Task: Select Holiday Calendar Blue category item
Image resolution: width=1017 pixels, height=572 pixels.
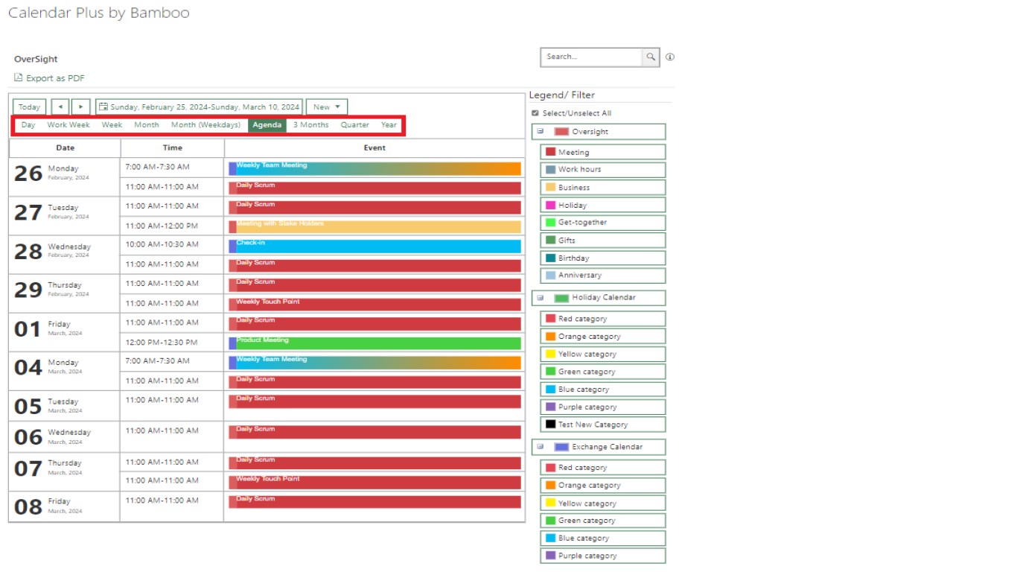Action: point(603,390)
